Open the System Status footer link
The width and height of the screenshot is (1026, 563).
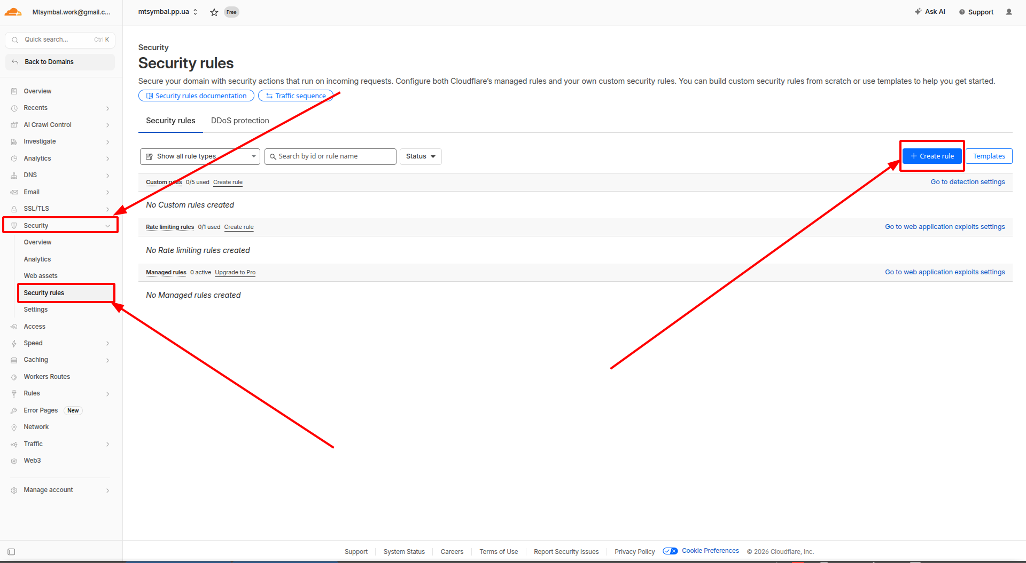pos(404,552)
